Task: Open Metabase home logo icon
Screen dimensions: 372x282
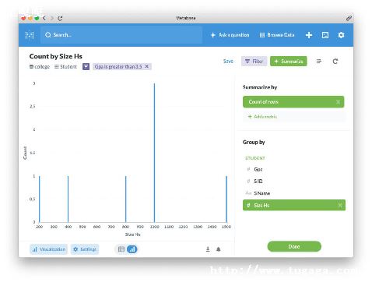Action: [x=30, y=35]
